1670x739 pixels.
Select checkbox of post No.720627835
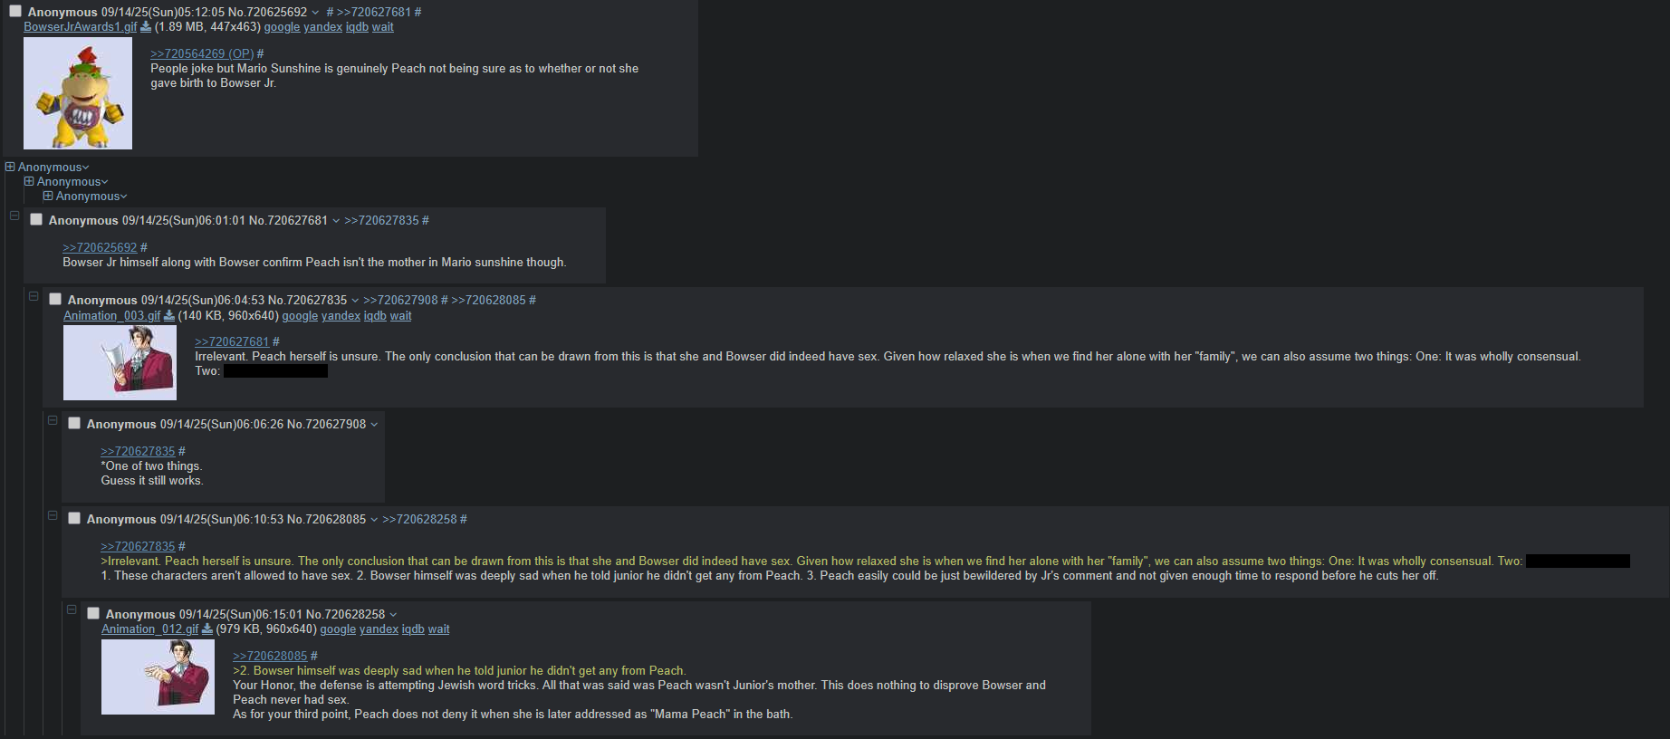coord(55,299)
